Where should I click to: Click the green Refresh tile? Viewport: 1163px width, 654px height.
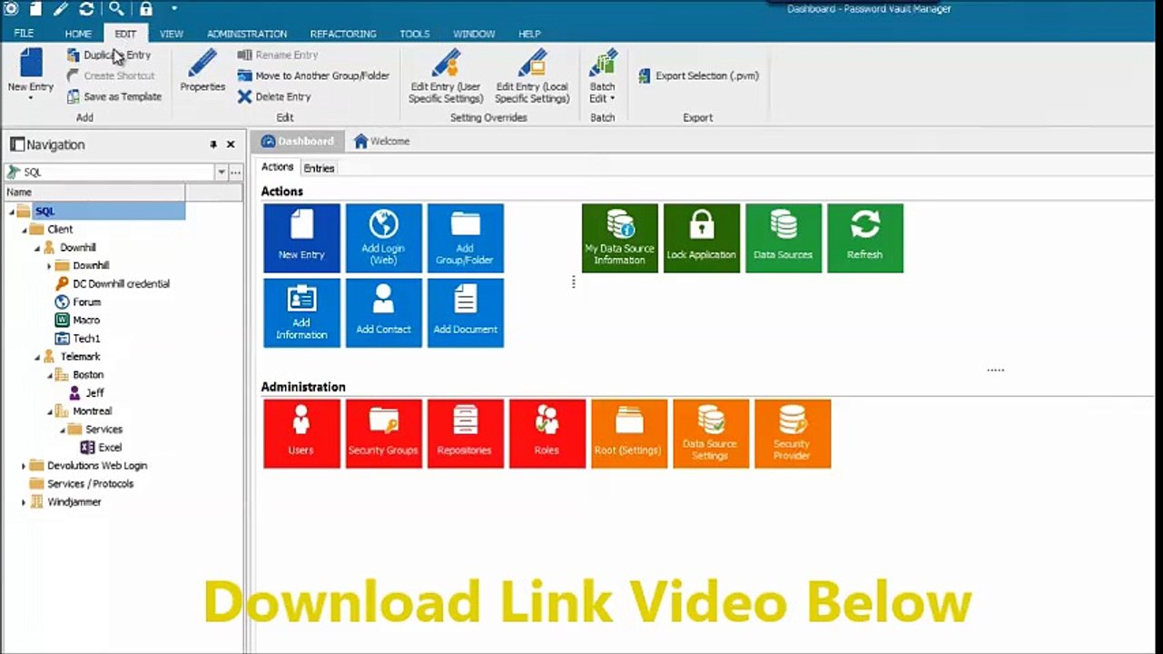point(865,238)
